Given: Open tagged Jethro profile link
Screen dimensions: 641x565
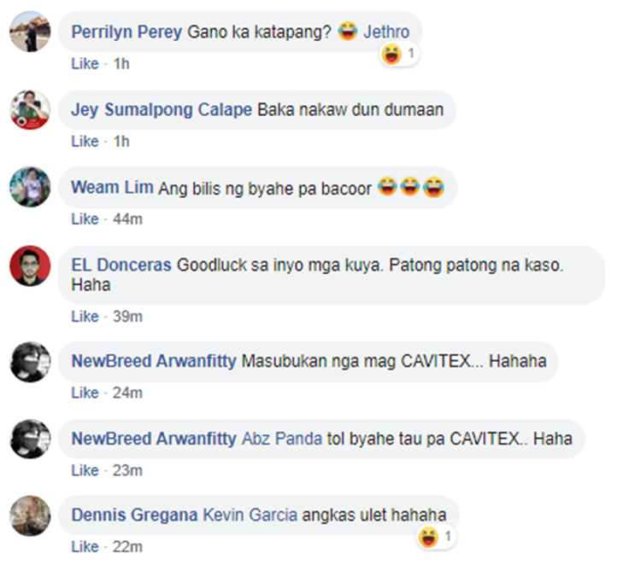Looking at the screenshot, I should (386, 32).
